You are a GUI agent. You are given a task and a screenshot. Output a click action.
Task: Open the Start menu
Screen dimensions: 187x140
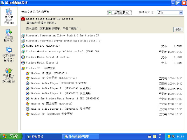click(11, 136)
